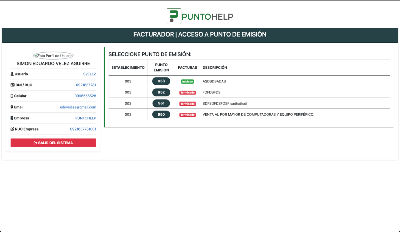
Task: Click the location pin icon beside Email
Action: pos(12,107)
